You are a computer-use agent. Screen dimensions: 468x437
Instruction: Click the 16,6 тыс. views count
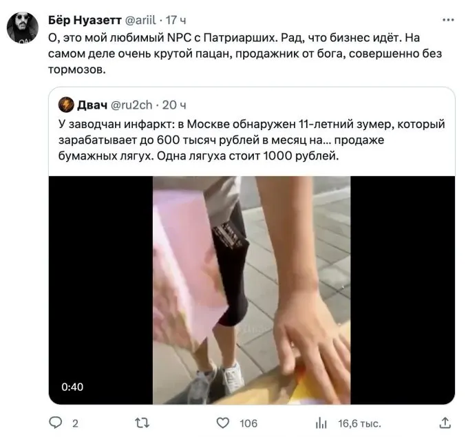[359, 423]
